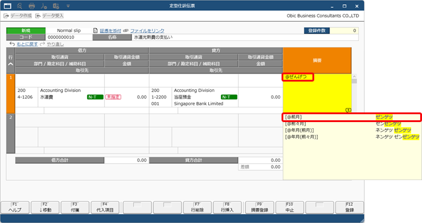The image size is (422, 223).
Task: Click the F9 摘要登録 button
Action: pyautogui.click(x=260, y=208)
